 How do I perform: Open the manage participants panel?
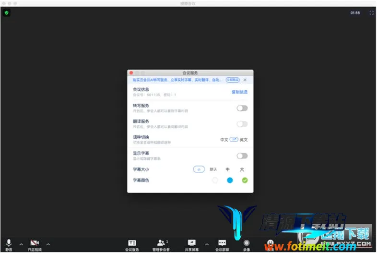[161, 243]
